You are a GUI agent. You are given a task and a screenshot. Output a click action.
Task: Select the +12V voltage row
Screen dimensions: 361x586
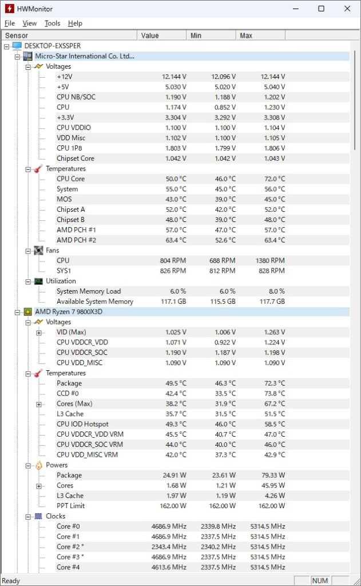coord(202,77)
